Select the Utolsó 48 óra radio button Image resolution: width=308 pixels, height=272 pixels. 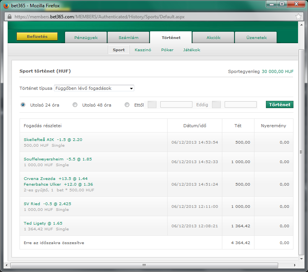click(x=75, y=105)
